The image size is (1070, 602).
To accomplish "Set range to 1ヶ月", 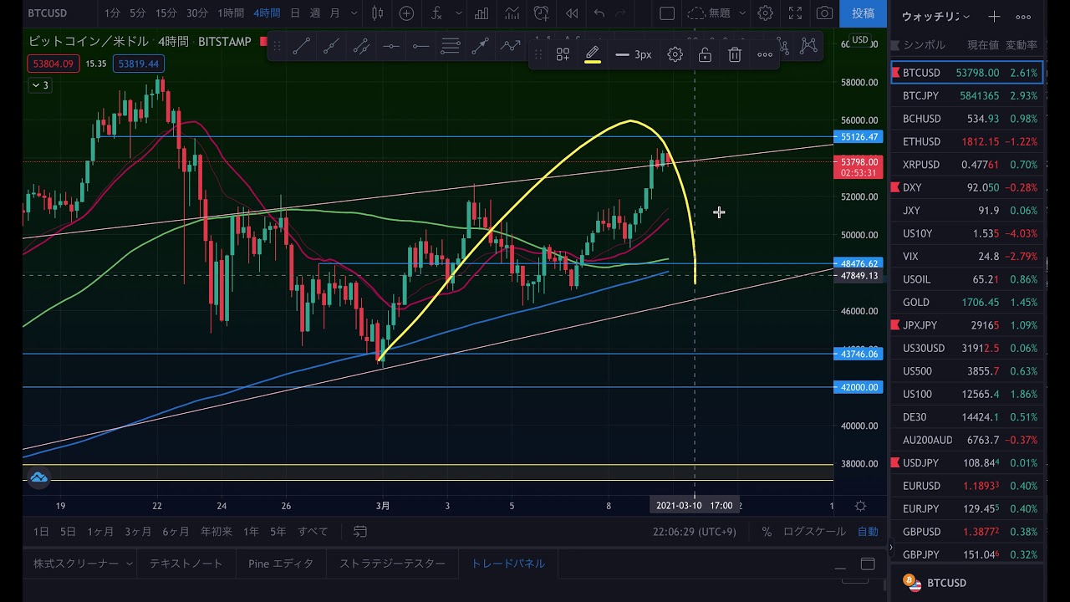I will pyautogui.click(x=99, y=531).
